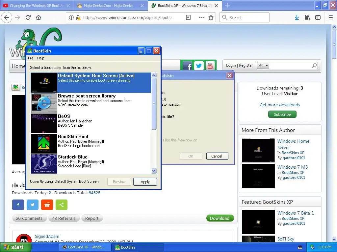337x252 pixels.
Task: Select Browse boot screen library item
Action: point(91,103)
